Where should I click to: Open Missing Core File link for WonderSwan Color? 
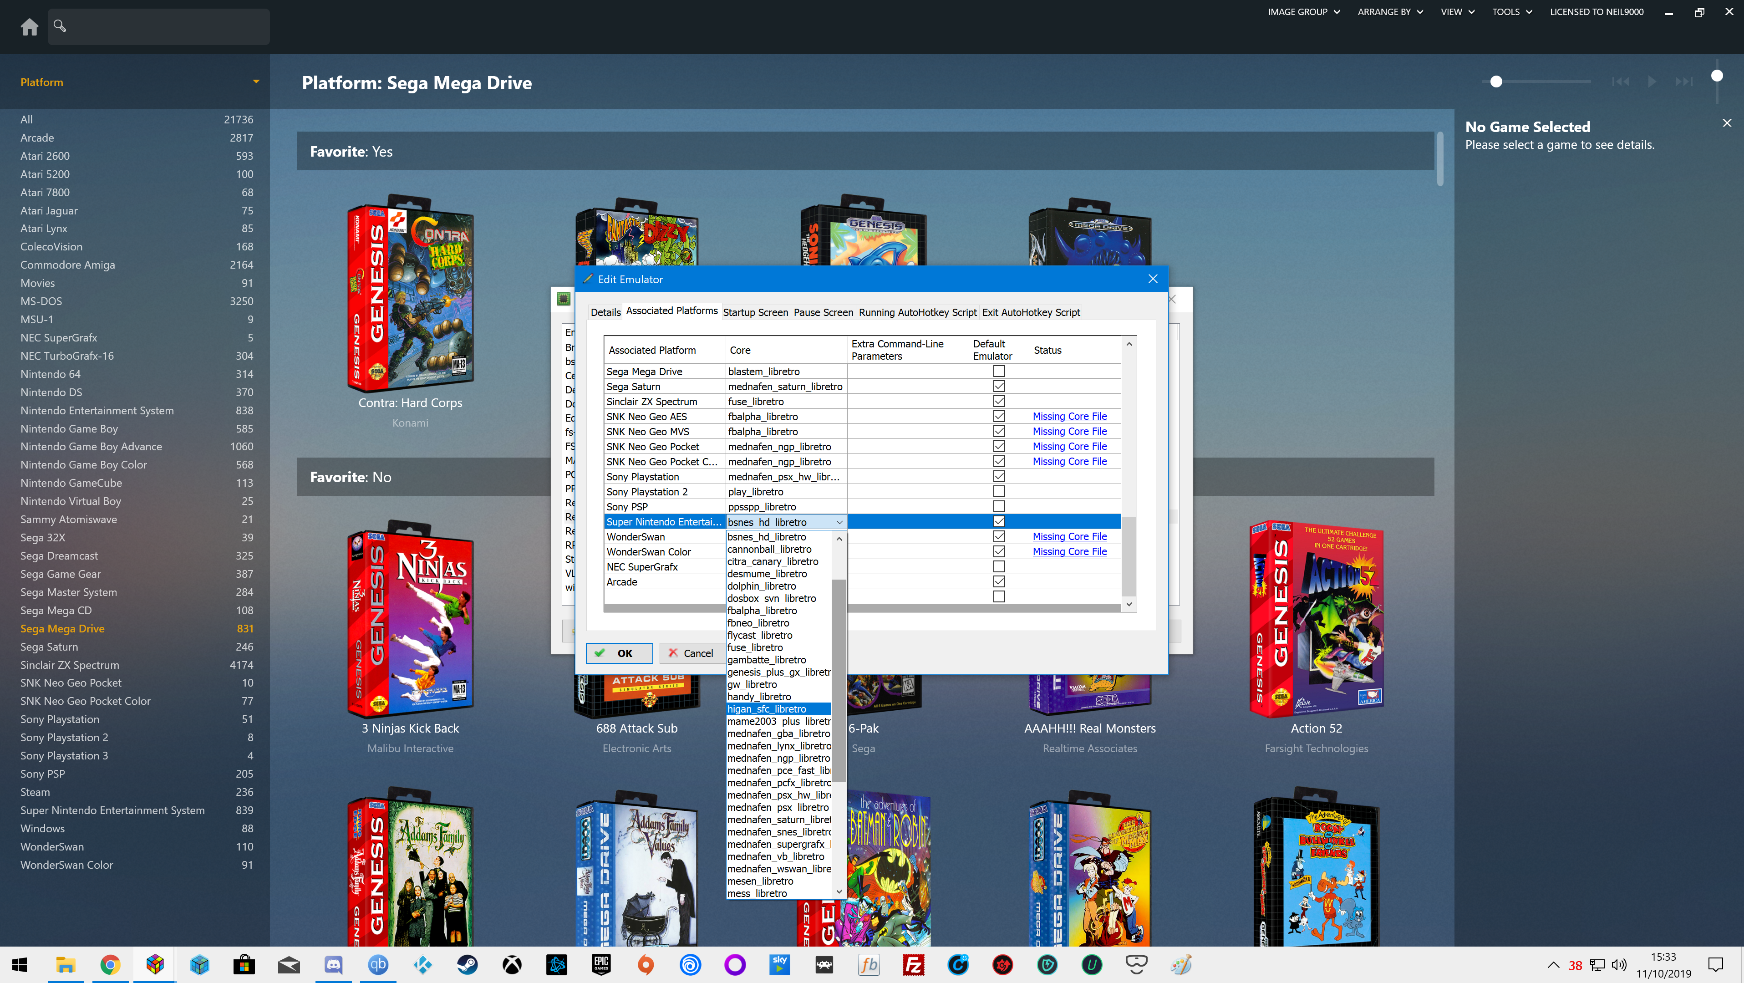(x=1069, y=552)
